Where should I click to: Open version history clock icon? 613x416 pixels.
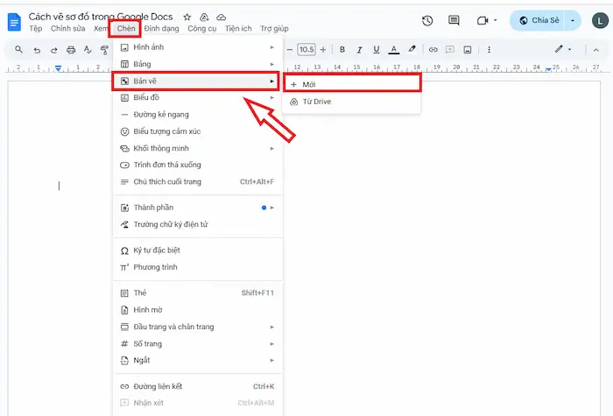pos(427,20)
